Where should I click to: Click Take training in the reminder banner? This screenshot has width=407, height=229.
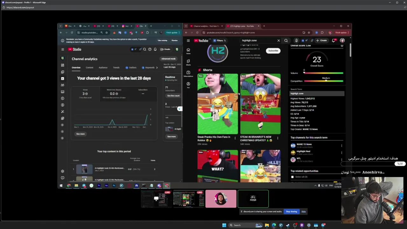(162, 40)
